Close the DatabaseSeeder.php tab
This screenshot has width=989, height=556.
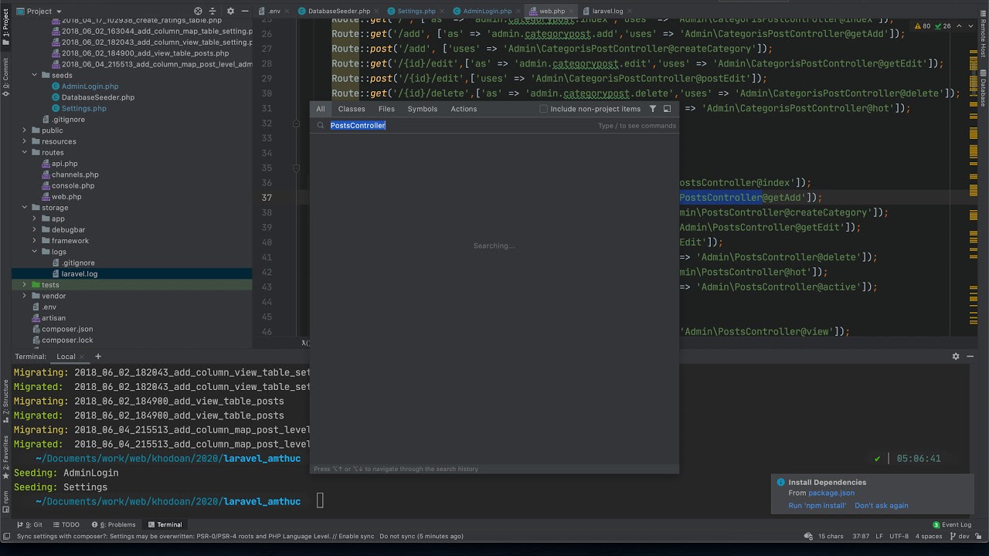(x=376, y=11)
